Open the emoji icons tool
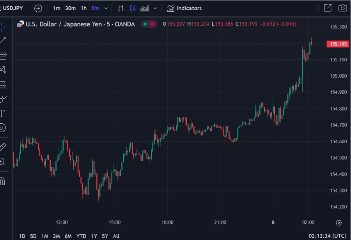Viewport: 351px width, 240px height. (x=2, y=128)
